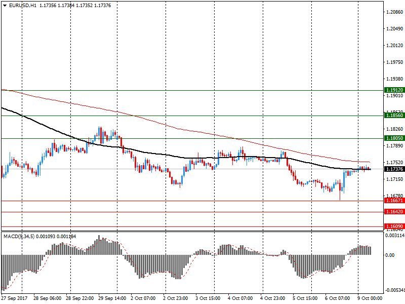
Task: Click the 1.19380 price axis label
Action: tap(395, 79)
